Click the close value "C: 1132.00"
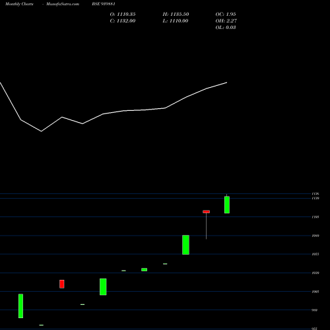The image size is (330, 330). pos(123,21)
